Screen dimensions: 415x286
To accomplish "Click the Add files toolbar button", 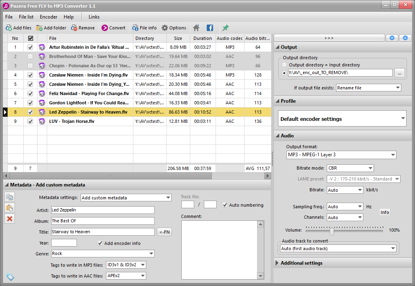I will tap(19, 28).
